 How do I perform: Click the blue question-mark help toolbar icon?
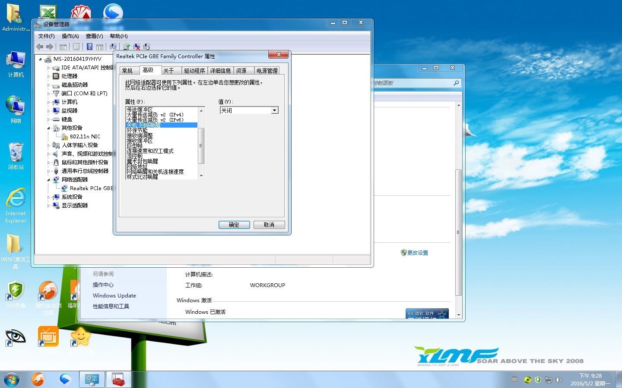pyautogui.click(x=89, y=47)
